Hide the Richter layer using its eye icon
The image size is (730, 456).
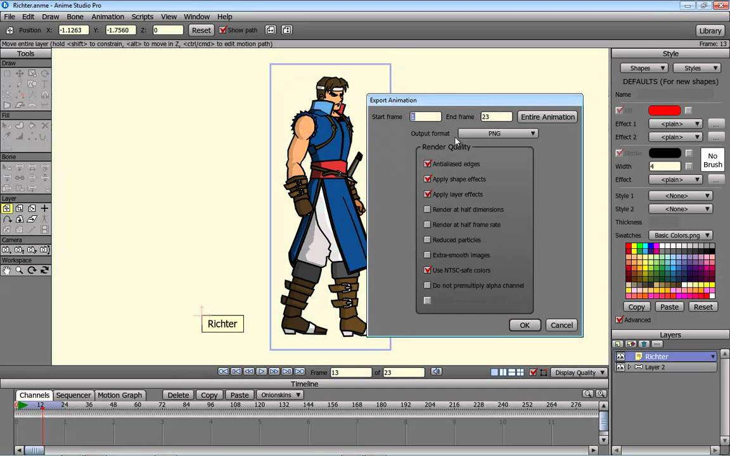[620, 357]
